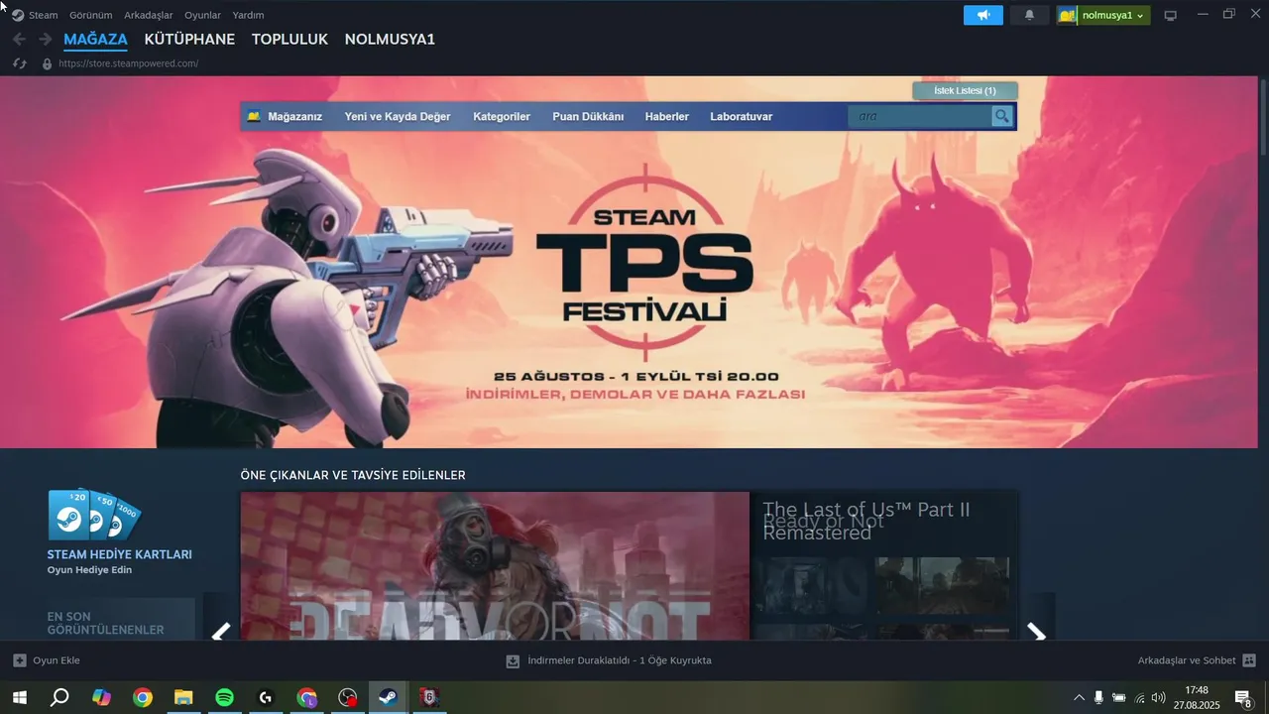
Task: Open the Ready or Not featured capsule
Action: [495, 566]
